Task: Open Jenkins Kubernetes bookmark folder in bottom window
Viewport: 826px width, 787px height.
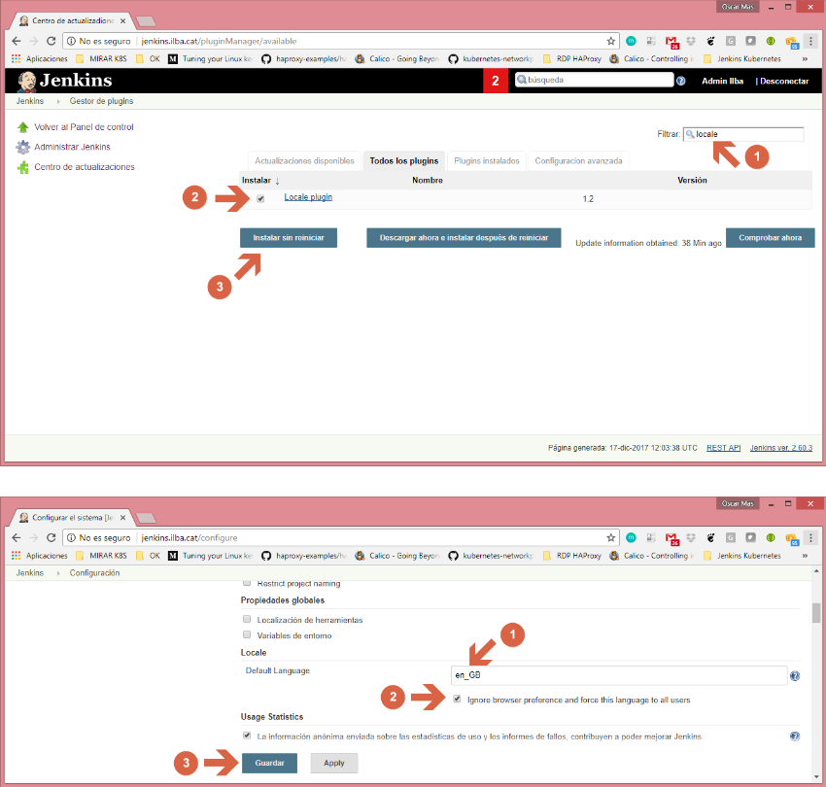Action: click(x=742, y=556)
